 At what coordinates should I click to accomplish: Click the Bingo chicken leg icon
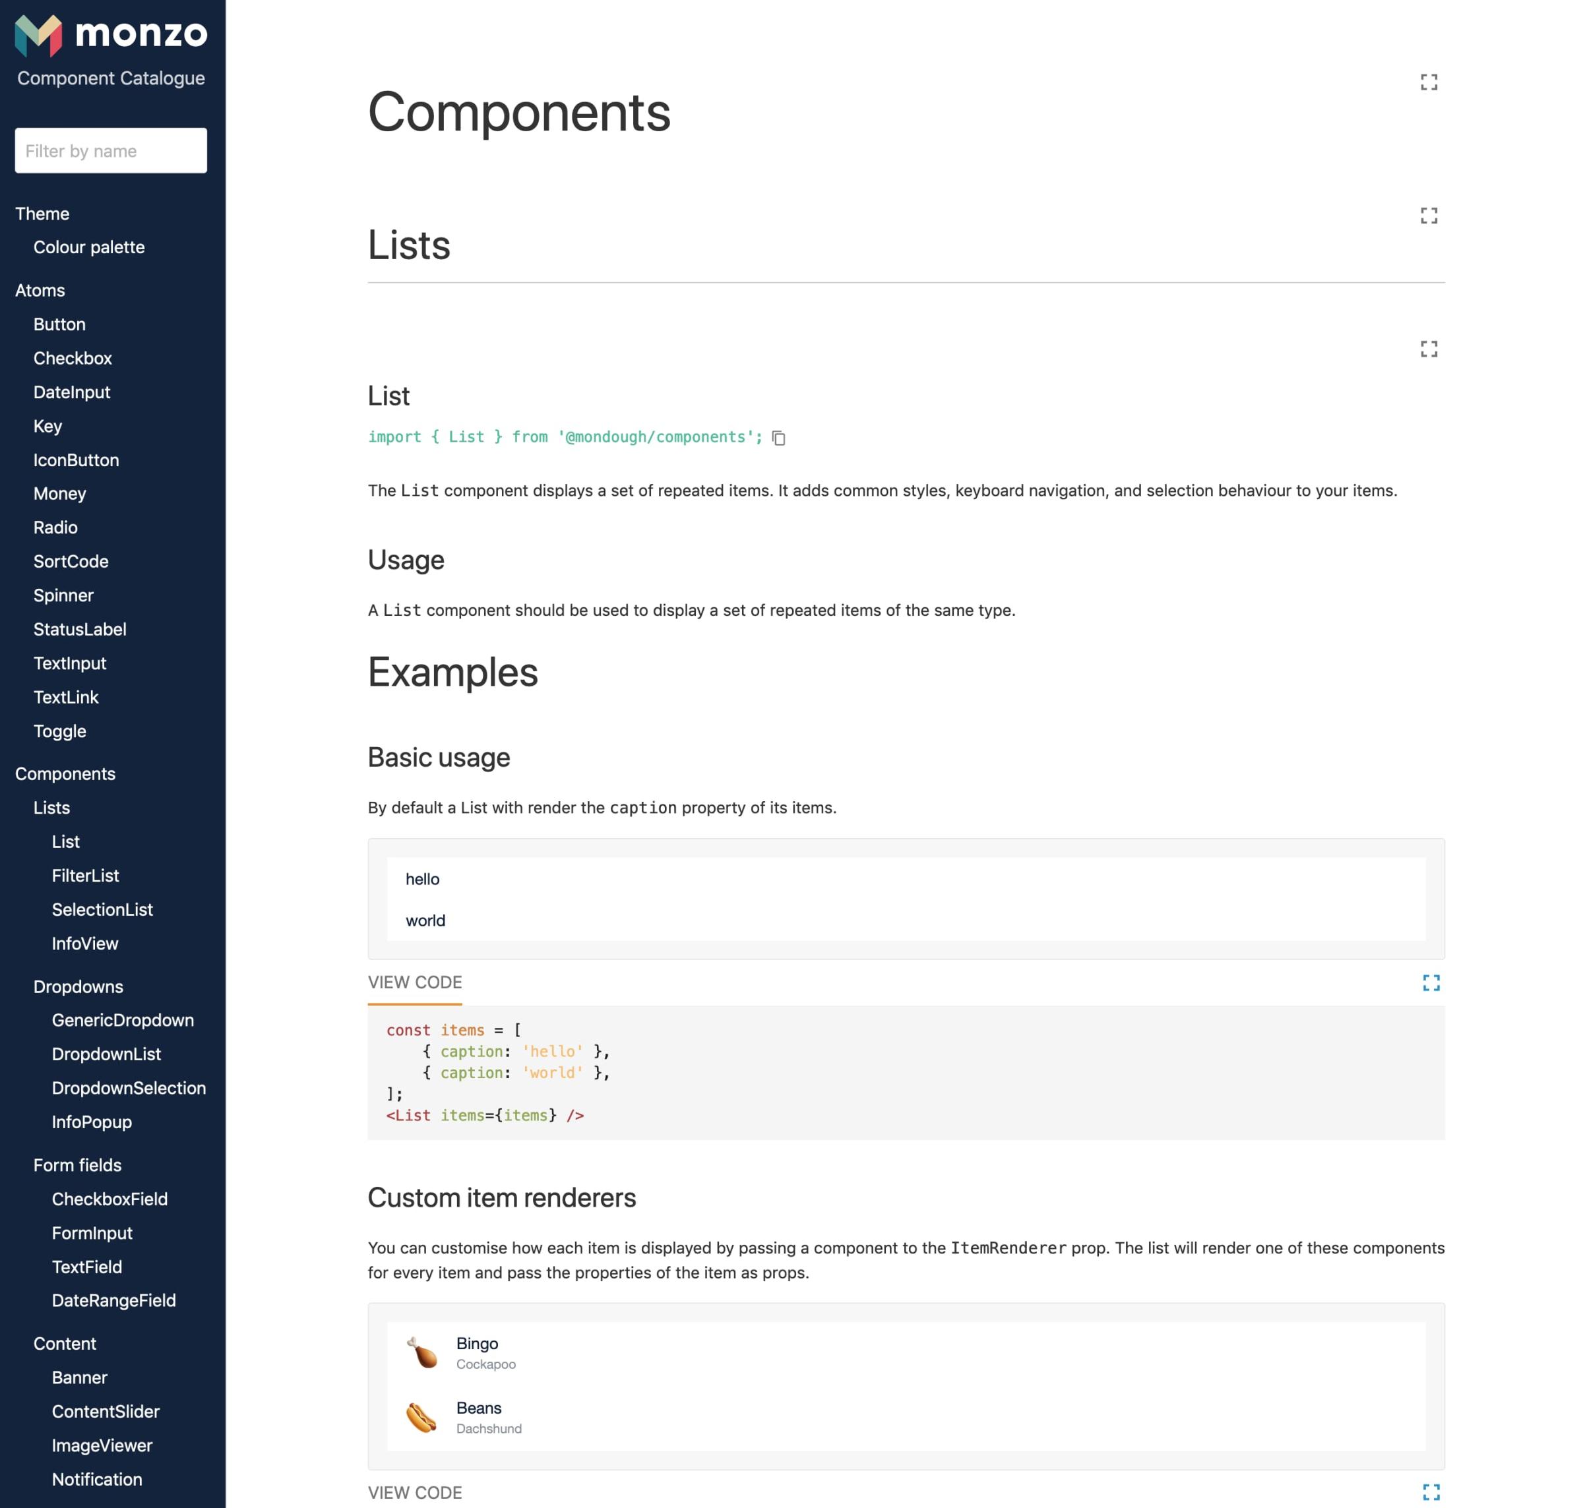pyautogui.click(x=421, y=1352)
